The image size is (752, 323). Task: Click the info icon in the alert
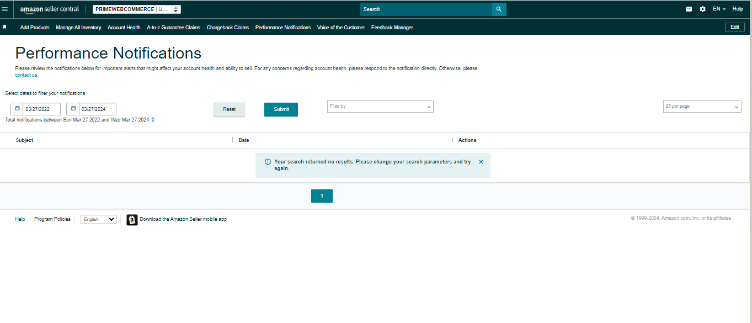click(x=268, y=162)
